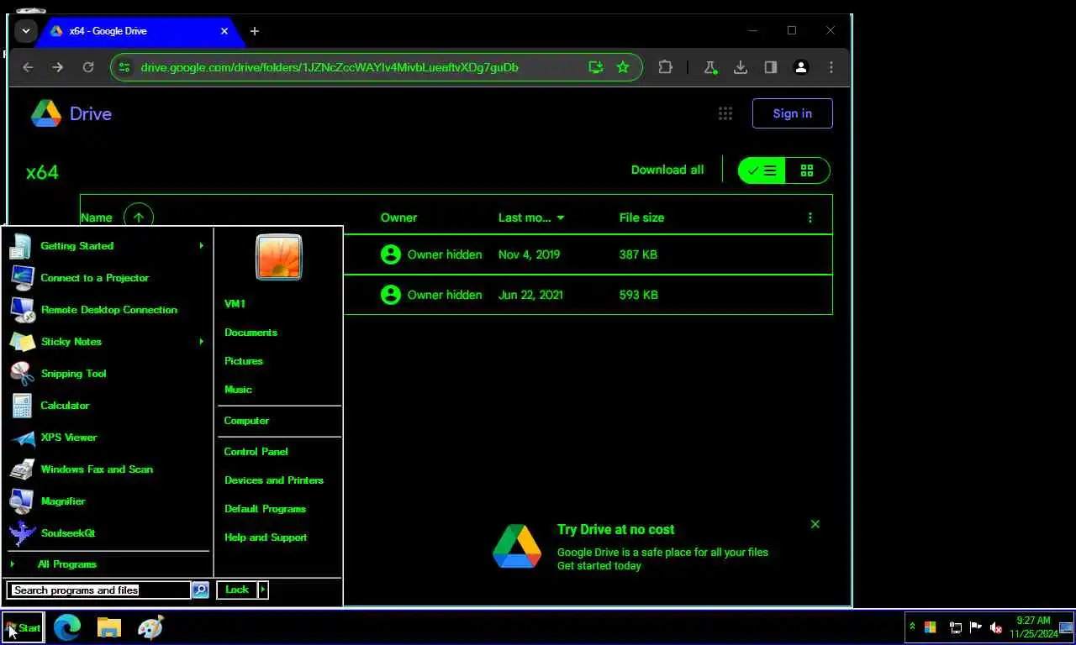This screenshot has width=1076, height=645.
Task: Launch the Snipping Tool
Action: point(108,374)
